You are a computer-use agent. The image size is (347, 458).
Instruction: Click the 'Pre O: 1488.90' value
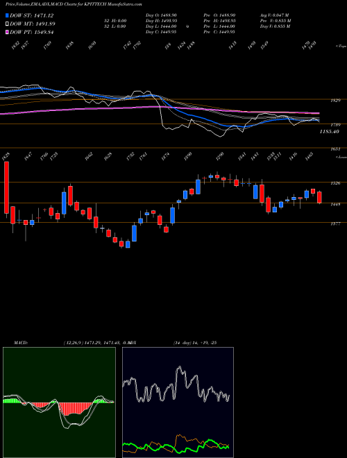(x=219, y=15)
